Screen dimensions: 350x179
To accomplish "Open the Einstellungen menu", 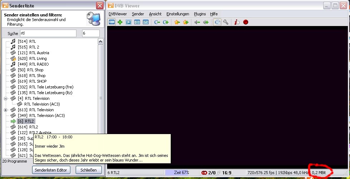I will coord(177,14).
